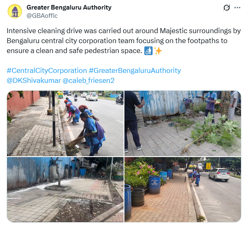
Task: Click the man in black in the branches photo
Action: coord(133,122)
